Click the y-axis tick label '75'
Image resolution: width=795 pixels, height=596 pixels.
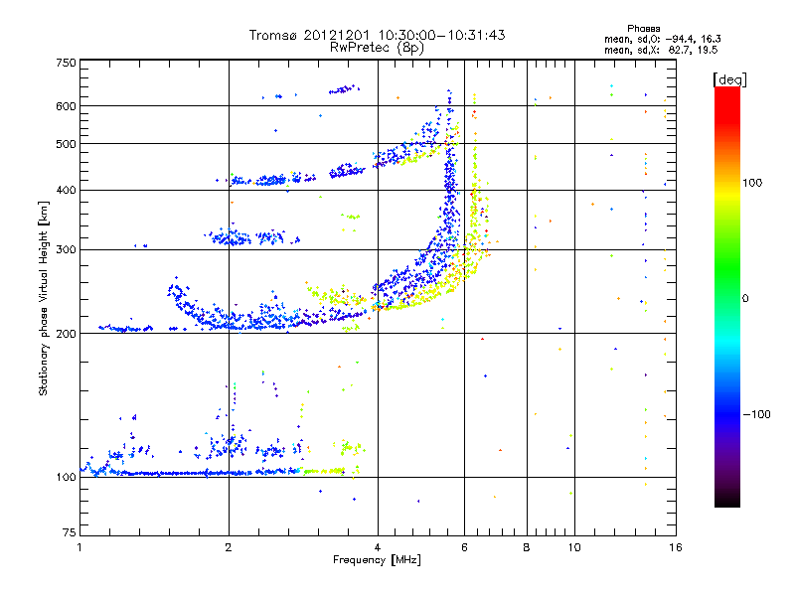click(x=70, y=532)
